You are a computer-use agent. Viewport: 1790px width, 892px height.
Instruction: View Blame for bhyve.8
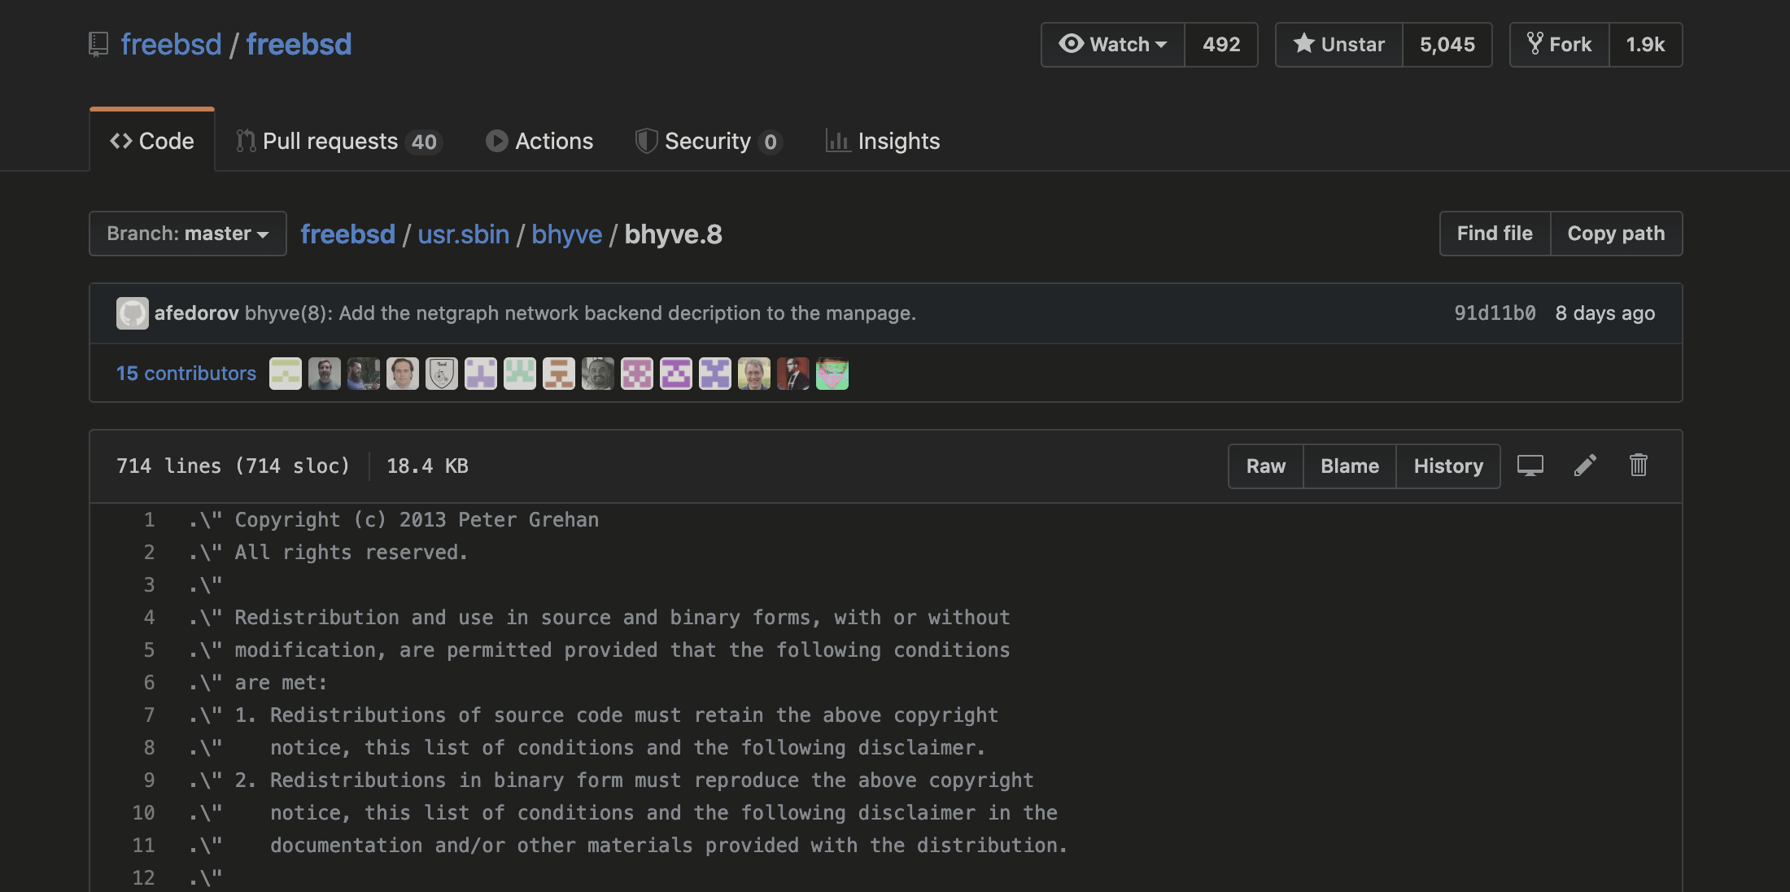pos(1349,466)
